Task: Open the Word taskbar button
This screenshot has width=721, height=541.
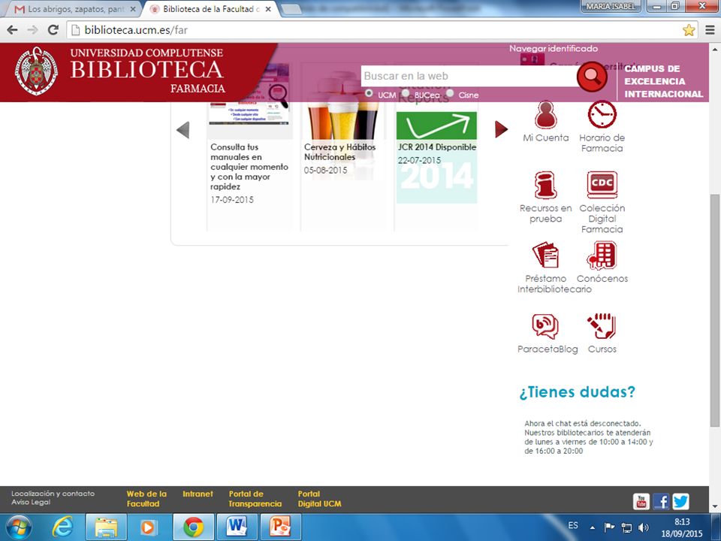Action: [237, 527]
